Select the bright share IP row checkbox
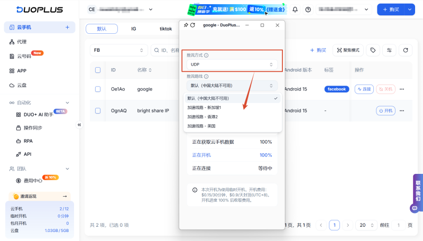This screenshot has height=241, width=423. click(x=98, y=110)
